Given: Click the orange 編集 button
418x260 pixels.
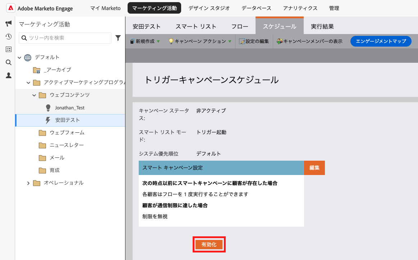Looking at the screenshot, I should tap(314, 168).
